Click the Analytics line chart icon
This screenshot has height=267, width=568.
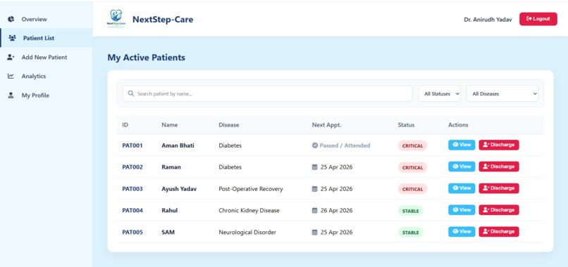point(11,76)
